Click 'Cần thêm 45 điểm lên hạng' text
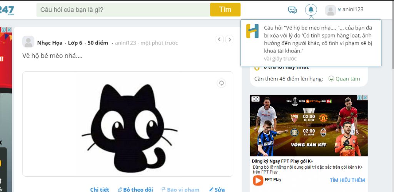Screen dimensions: 394x192 [289, 79]
